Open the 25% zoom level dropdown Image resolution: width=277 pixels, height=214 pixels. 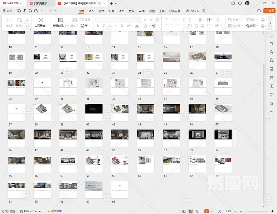229,211
